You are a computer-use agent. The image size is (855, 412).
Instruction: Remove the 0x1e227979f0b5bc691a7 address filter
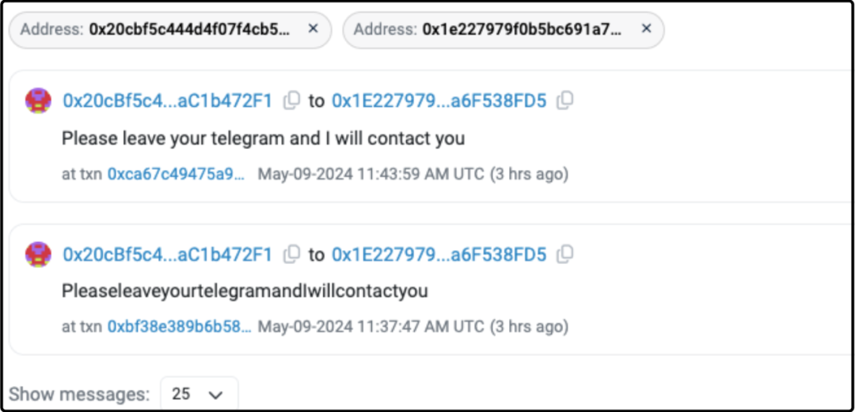(x=646, y=29)
